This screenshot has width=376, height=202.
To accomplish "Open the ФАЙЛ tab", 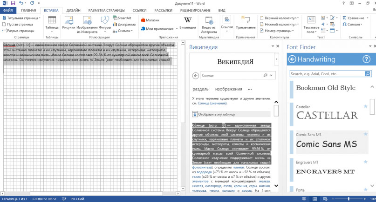I will pos(8,10).
